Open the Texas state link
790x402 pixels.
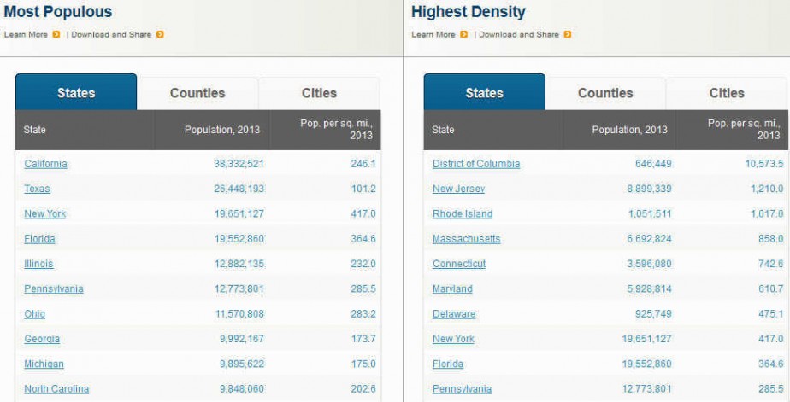37,189
